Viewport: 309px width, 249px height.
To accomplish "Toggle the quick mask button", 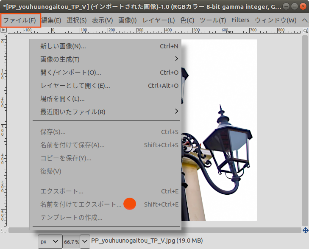I will pyautogui.click(x=4, y=230).
